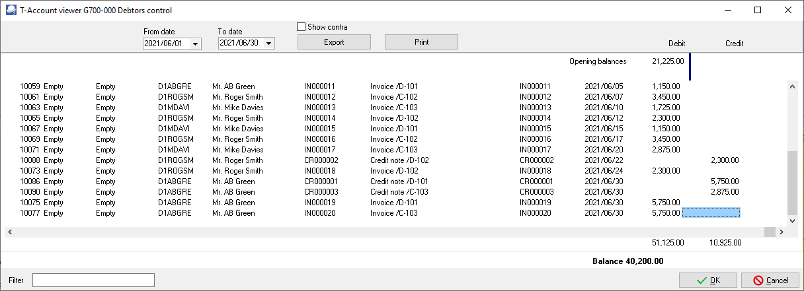The width and height of the screenshot is (804, 291).
Task: Click the highlighted credit cell in row 10077
Action: click(x=711, y=212)
